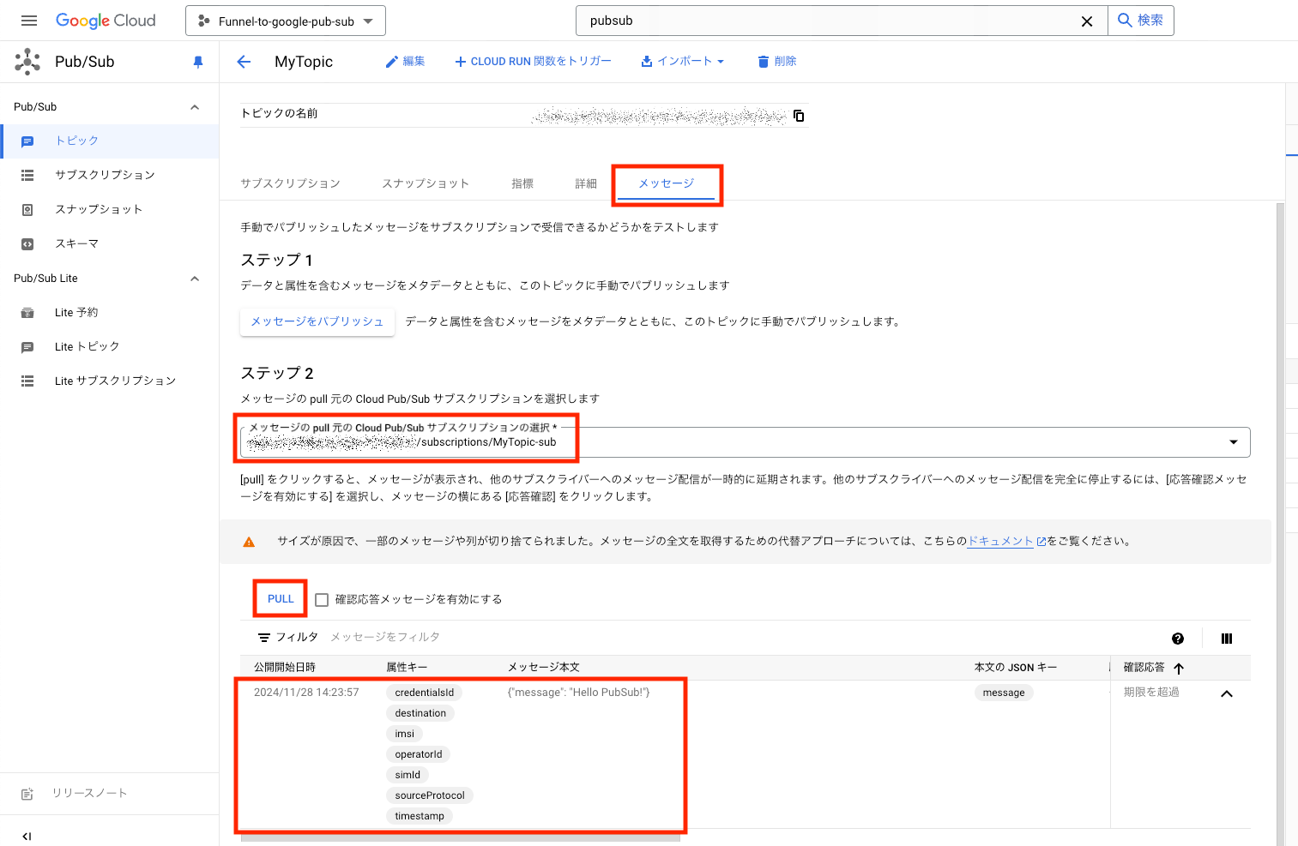Sort by the 確認応答 column arrow
This screenshot has height=846, width=1298.
point(1179,669)
